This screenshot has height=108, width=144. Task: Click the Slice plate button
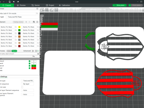pyautogui.click(x=121, y=5)
